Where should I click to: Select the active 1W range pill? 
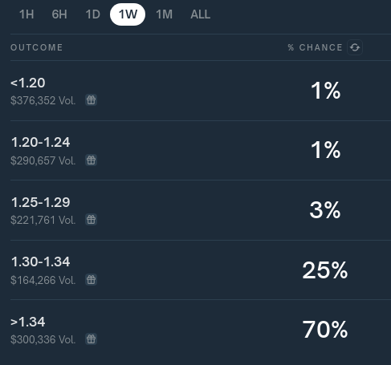[128, 14]
